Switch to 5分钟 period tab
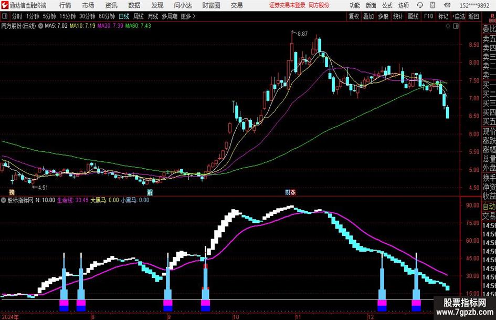 tap(49, 16)
